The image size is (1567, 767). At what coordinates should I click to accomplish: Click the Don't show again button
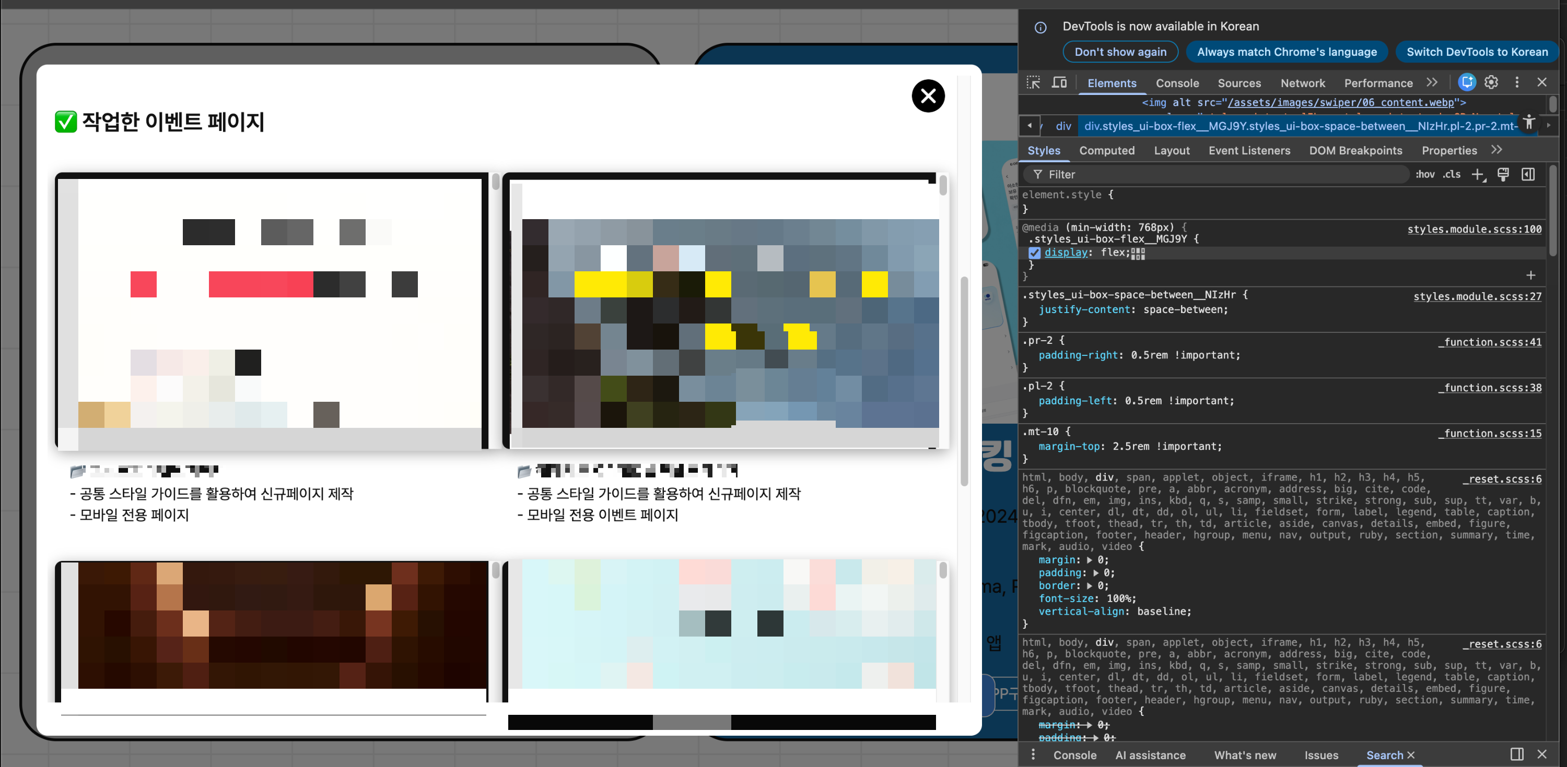coord(1120,52)
